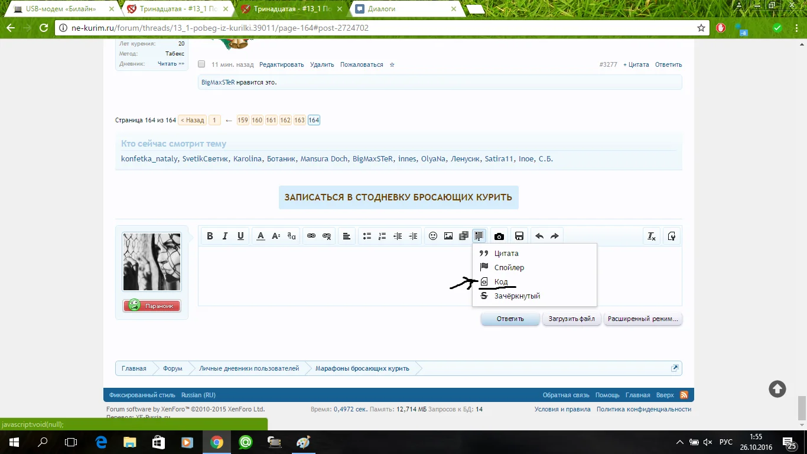
Task: Open the text alignment dropdown
Action: 346,236
